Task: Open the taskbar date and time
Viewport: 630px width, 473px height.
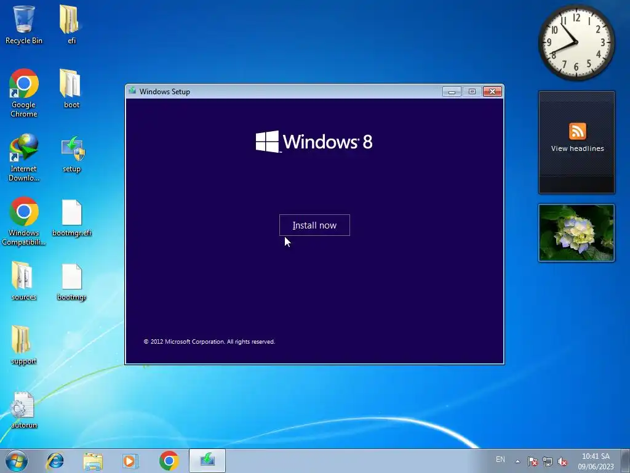Action: (x=596, y=461)
